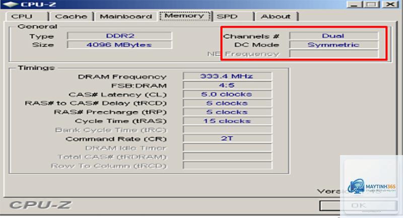Select the Mainboard tab
The width and height of the screenshot is (403, 218).
[126, 17]
